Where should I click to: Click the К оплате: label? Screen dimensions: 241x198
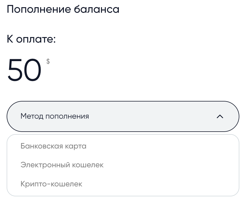coord(31,39)
